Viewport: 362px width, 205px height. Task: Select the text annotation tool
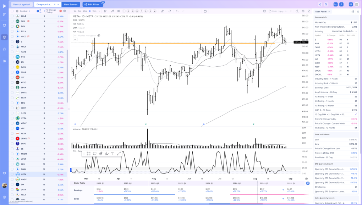click(x=113, y=154)
